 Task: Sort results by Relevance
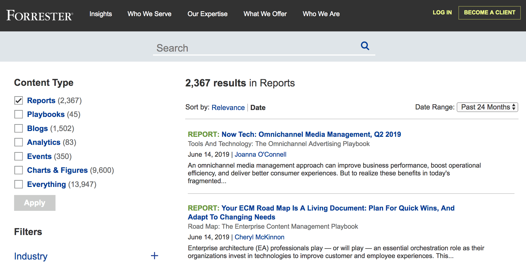point(228,107)
